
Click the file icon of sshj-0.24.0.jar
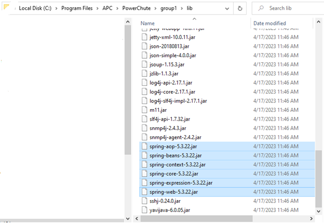pos(144,201)
